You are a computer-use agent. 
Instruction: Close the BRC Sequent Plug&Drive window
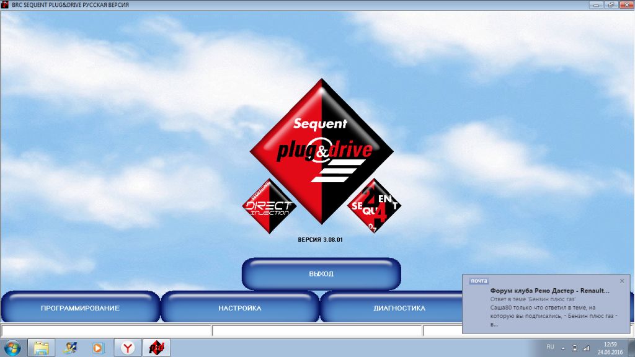click(626, 5)
